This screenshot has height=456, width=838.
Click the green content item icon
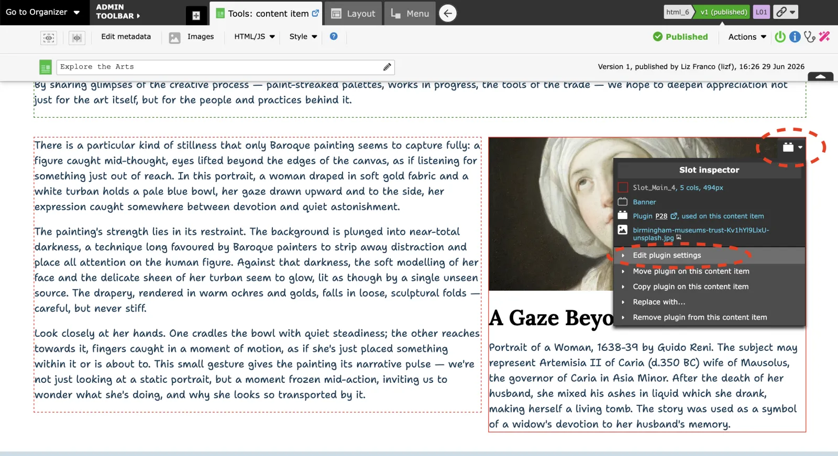[46, 67]
